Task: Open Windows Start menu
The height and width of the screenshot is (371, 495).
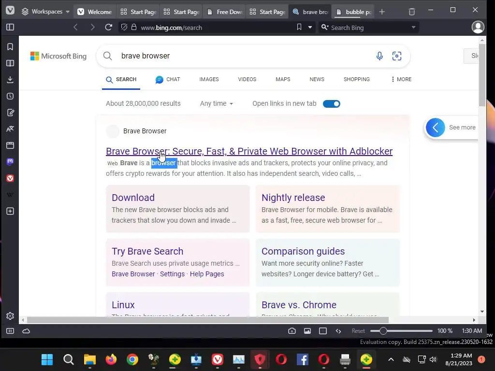Action: point(47,359)
